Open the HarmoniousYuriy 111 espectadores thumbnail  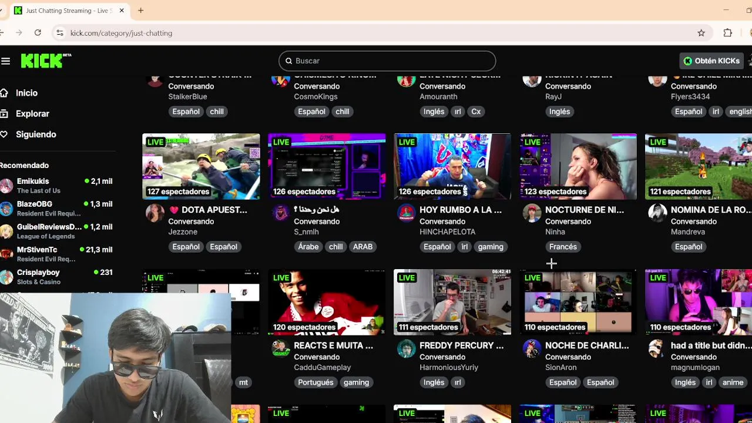[452, 302]
